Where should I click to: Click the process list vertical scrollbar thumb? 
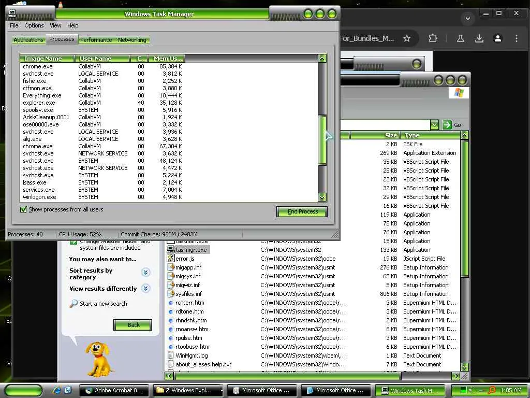pos(322,140)
